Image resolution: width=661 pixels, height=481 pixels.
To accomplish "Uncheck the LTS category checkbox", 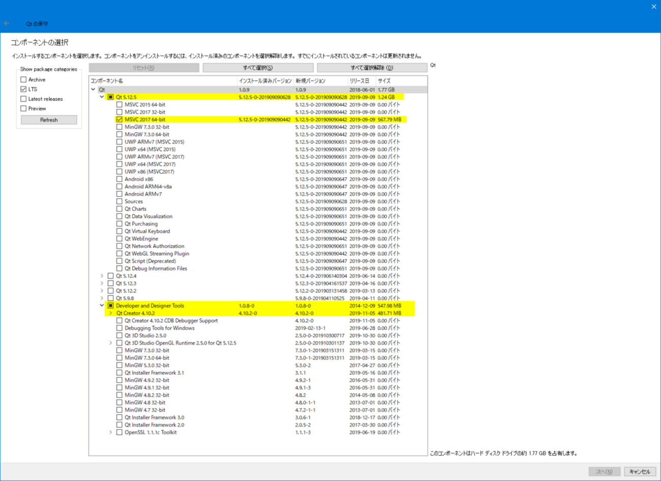I will [x=23, y=89].
